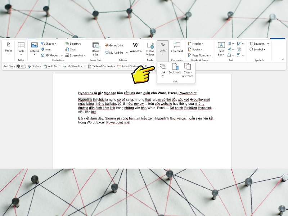
Task: Click Get Add-ins in the ribbon
Action: point(114,45)
